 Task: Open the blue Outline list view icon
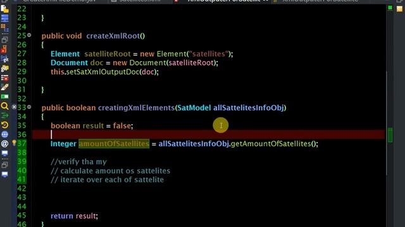tap(4, 18)
